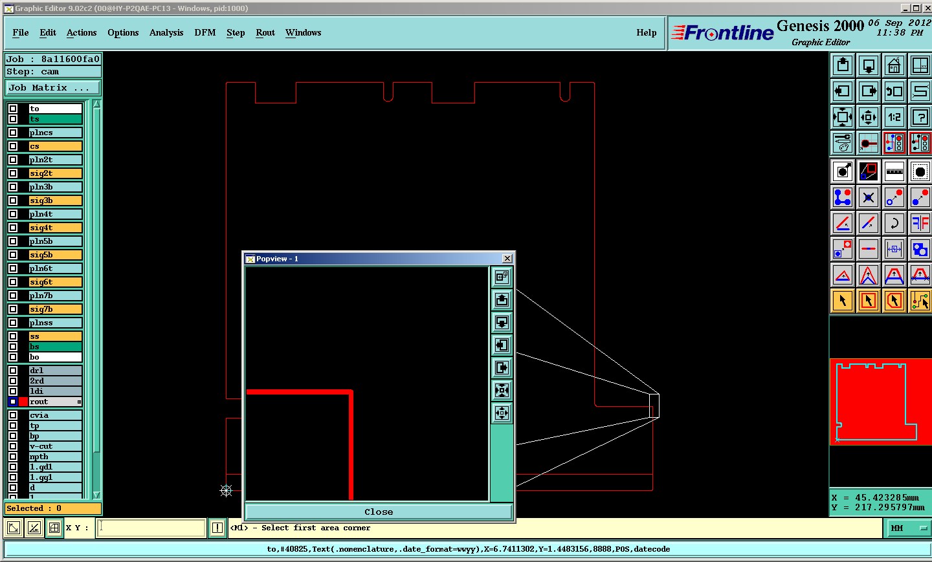Image resolution: width=932 pixels, height=562 pixels.
Task: Click the layer list scroll down arrow
Action: [96, 495]
